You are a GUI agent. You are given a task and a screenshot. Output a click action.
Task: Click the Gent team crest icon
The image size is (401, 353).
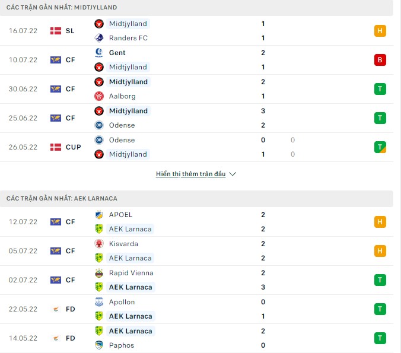tap(99, 53)
